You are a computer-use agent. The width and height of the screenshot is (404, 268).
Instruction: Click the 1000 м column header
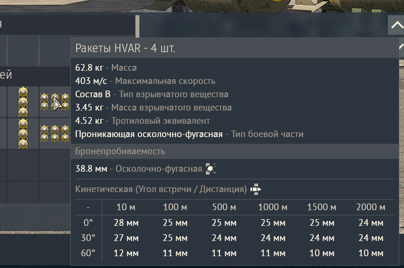273,207
